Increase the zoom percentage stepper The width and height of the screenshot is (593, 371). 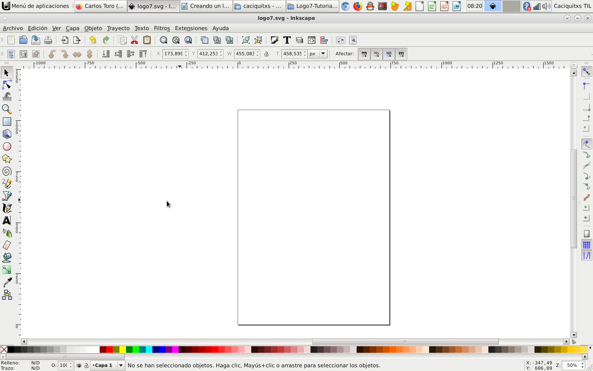(582, 364)
